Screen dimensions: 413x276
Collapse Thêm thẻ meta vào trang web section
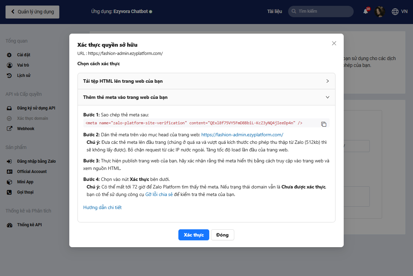tap(206, 97)
